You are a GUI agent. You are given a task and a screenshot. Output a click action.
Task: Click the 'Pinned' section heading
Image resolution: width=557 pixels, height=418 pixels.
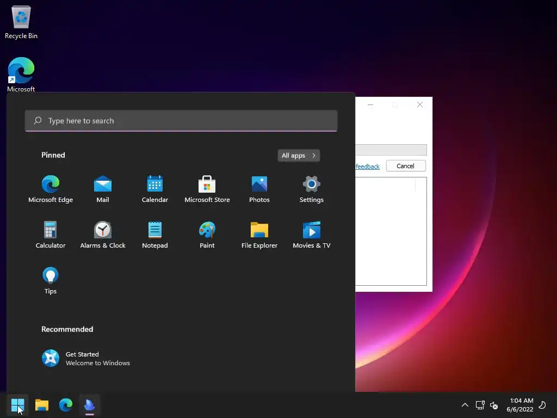pos(53,155)
